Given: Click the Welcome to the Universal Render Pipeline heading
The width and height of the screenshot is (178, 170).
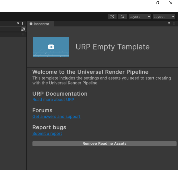Looking at the screenshot, I should [90, 72].
